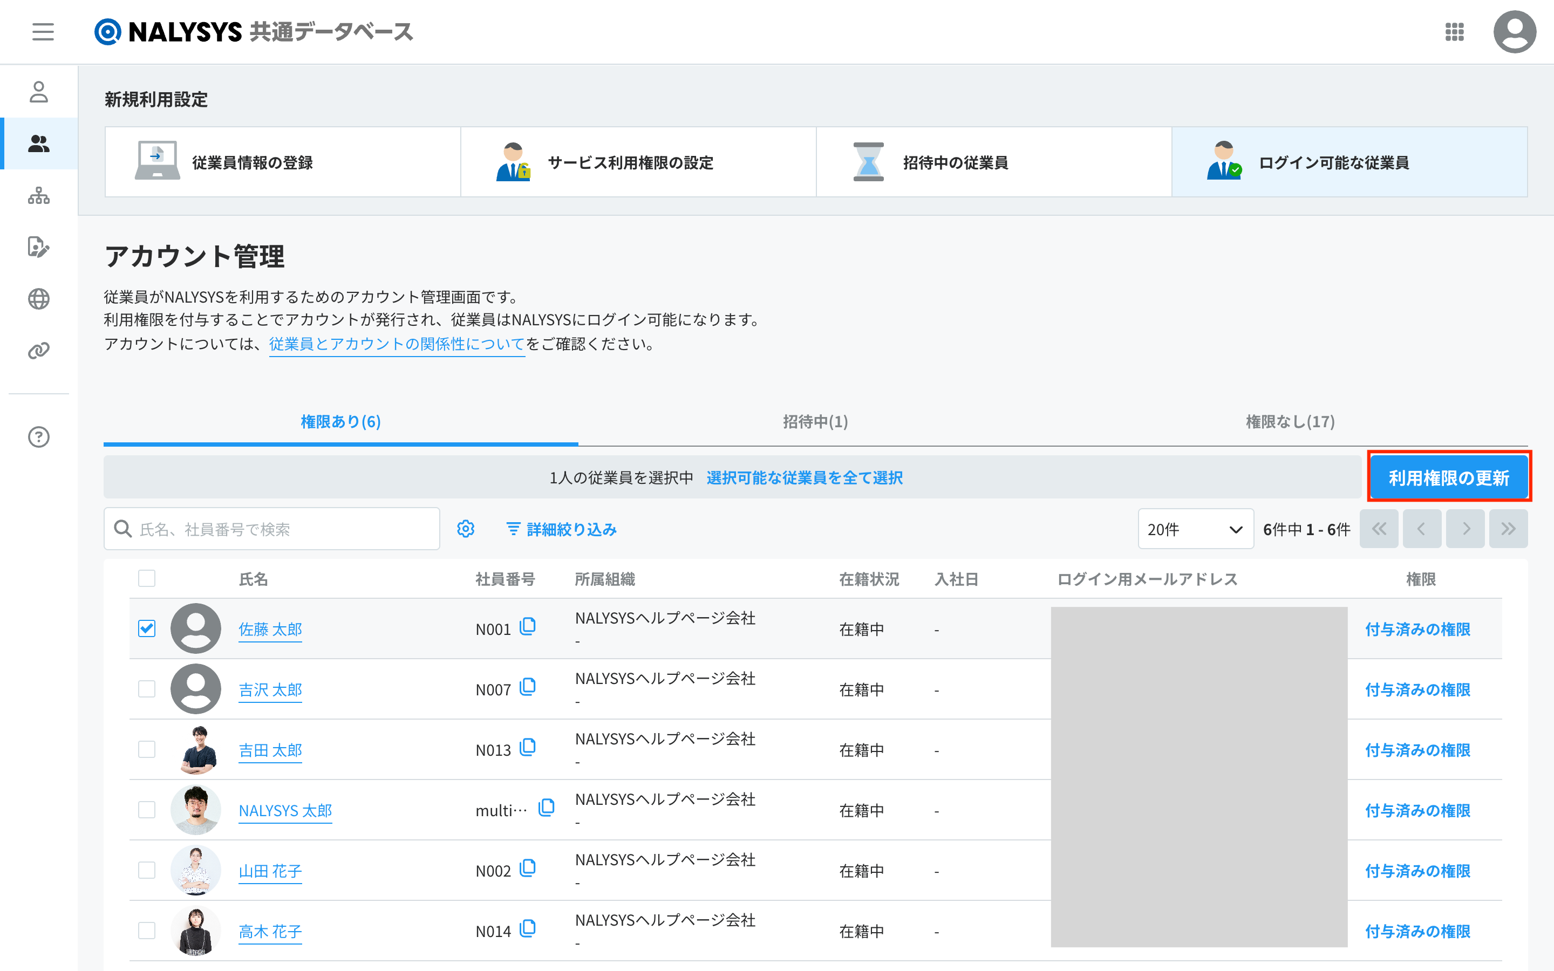The height and width of the screenshot is (971, 1554).
Task: Switch to the 招待中(1) tab
Action: tap(815, 421)
